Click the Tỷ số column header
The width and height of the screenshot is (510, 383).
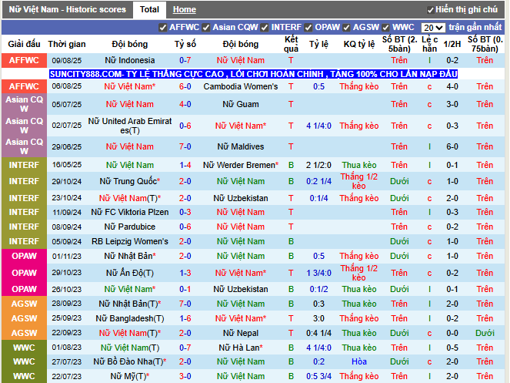[x=185, y=44]
